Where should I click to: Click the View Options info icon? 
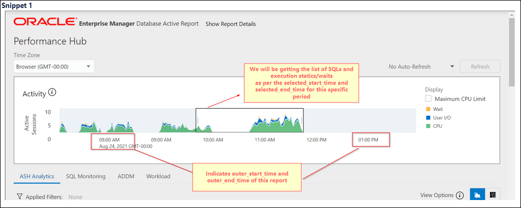460,195
